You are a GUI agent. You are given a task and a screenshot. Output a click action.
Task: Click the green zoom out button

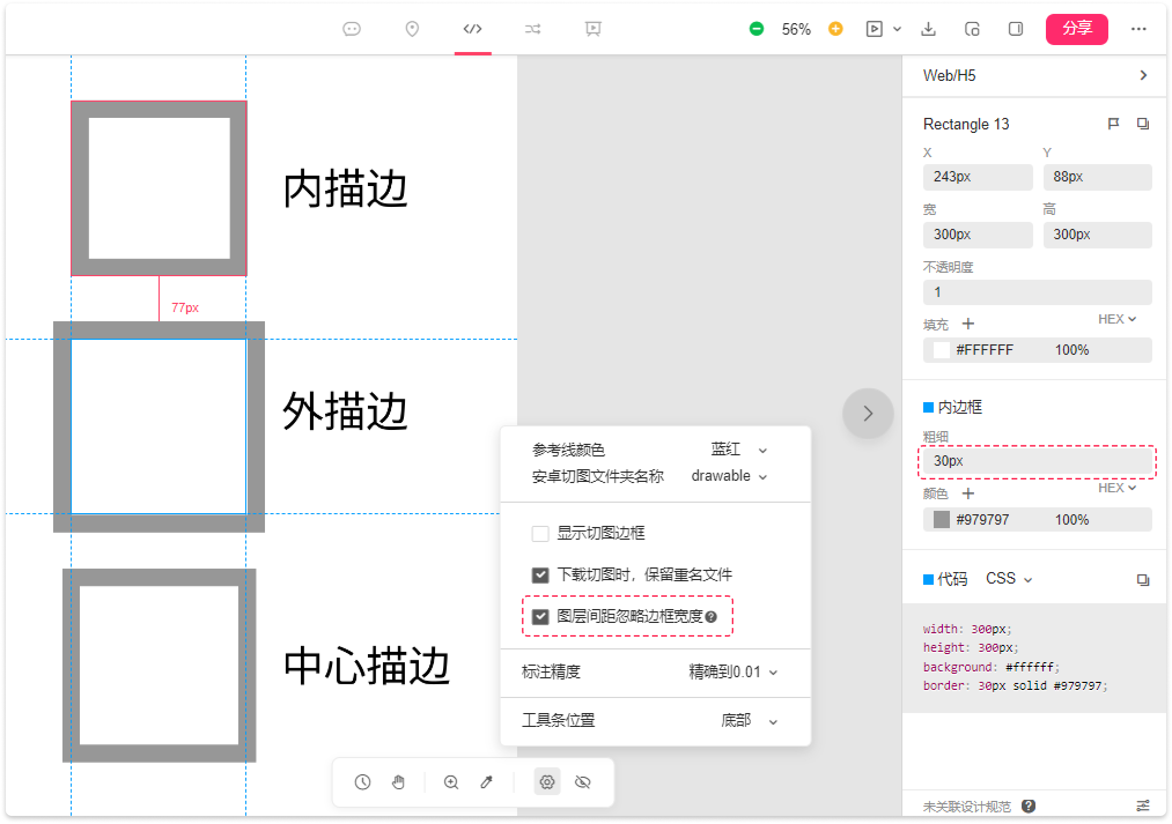click(756, 29)
